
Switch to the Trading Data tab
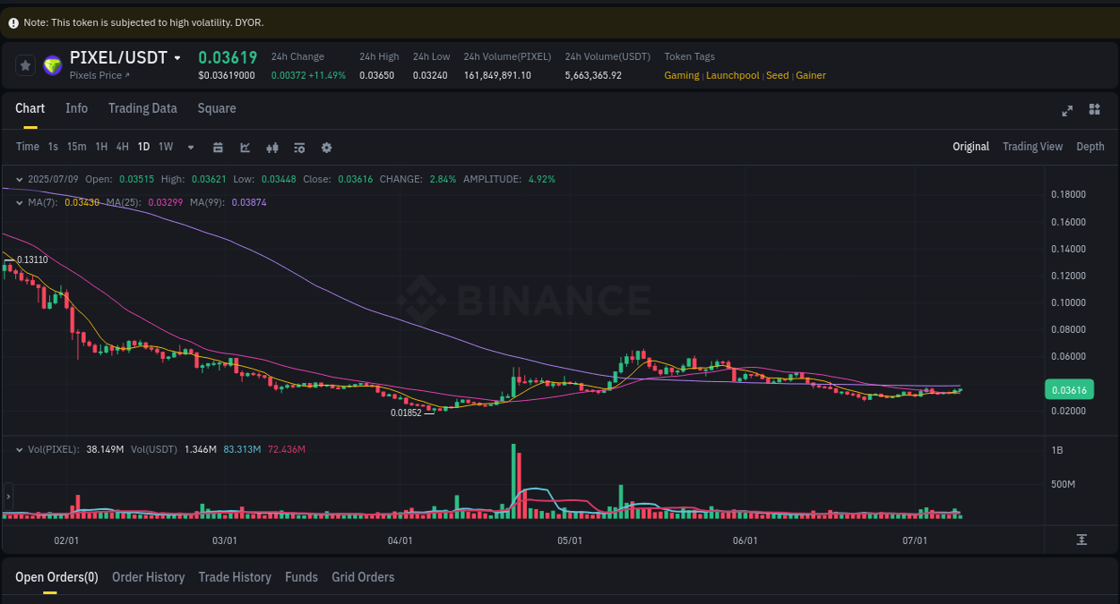(142, 108)
